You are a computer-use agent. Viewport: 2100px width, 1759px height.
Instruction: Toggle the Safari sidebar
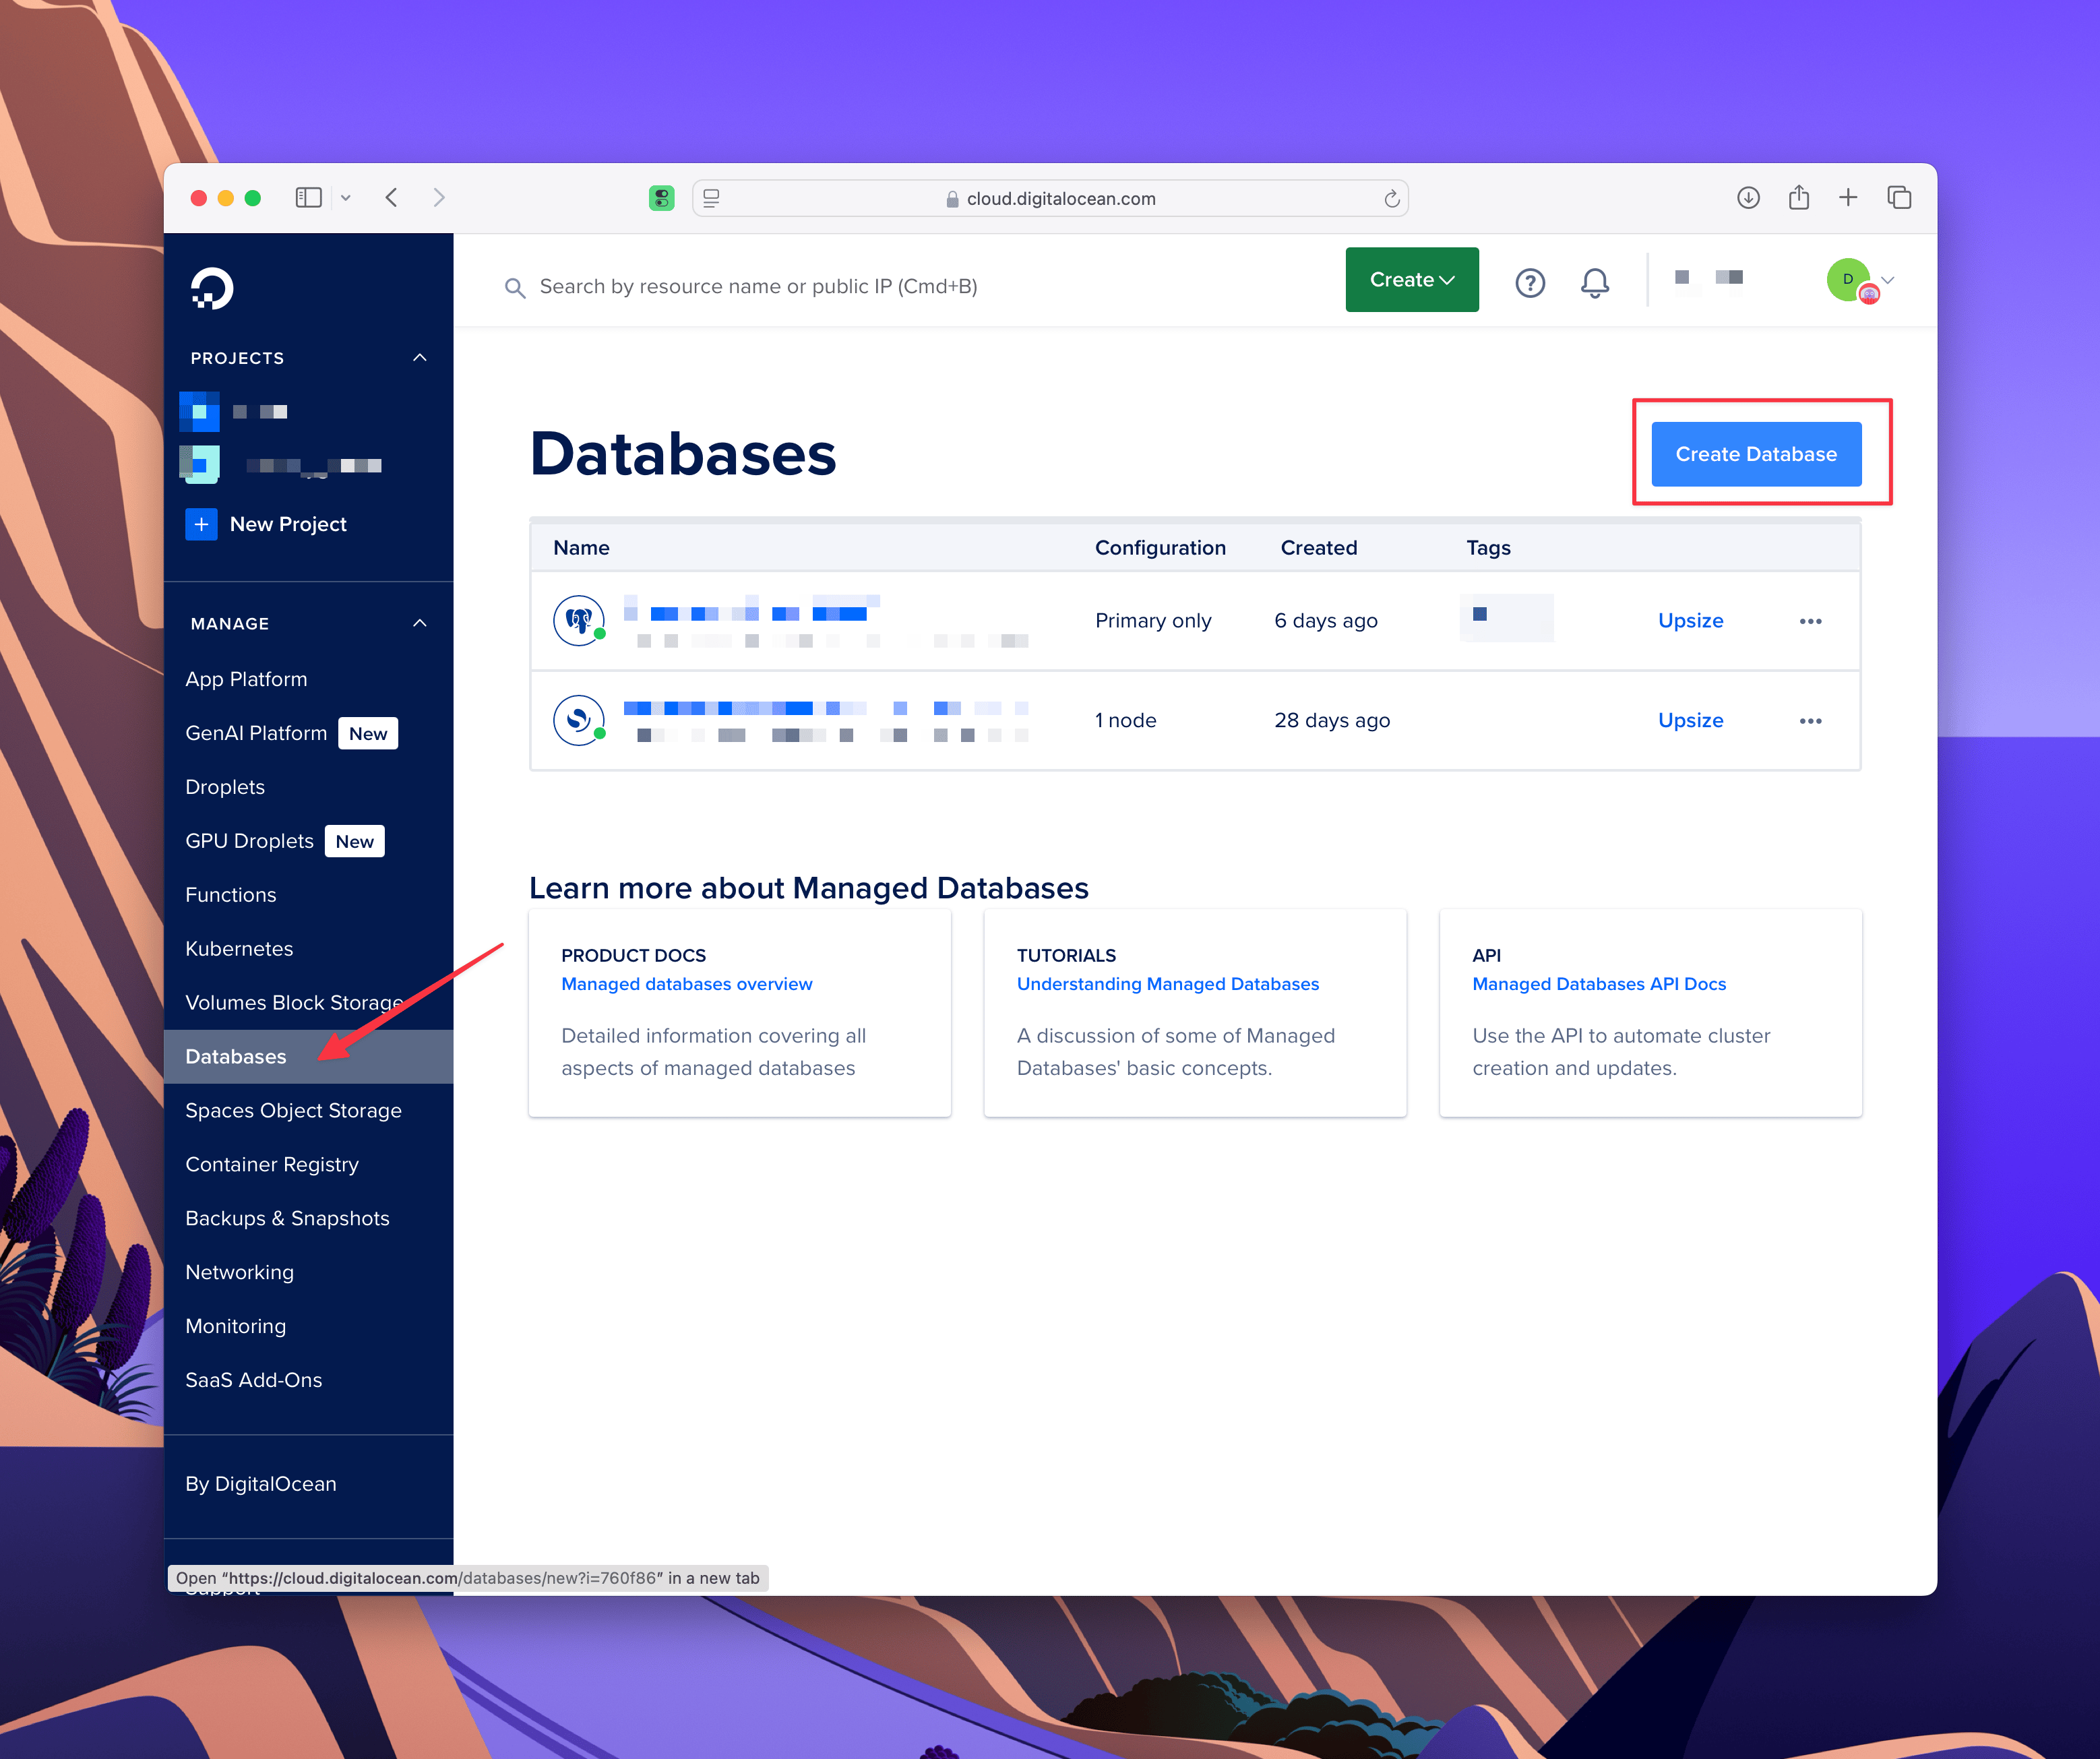[308, 198]
